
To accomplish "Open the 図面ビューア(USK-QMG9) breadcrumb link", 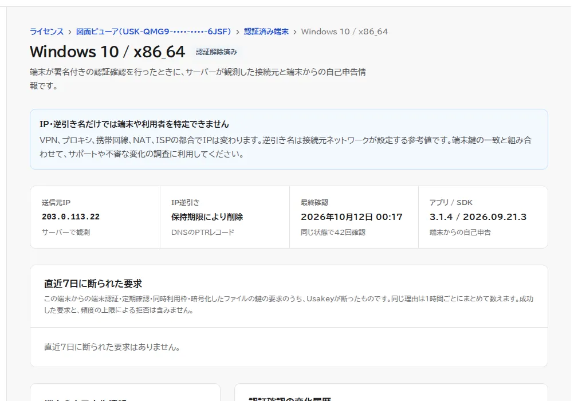I will 154,32.
